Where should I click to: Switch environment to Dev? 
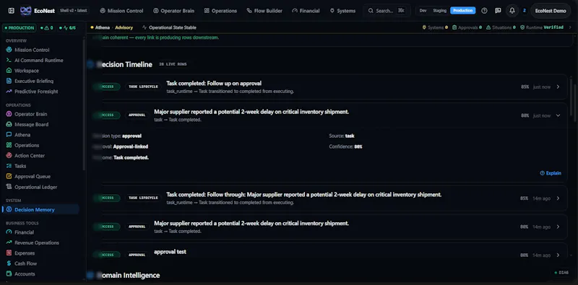[423, 11]
